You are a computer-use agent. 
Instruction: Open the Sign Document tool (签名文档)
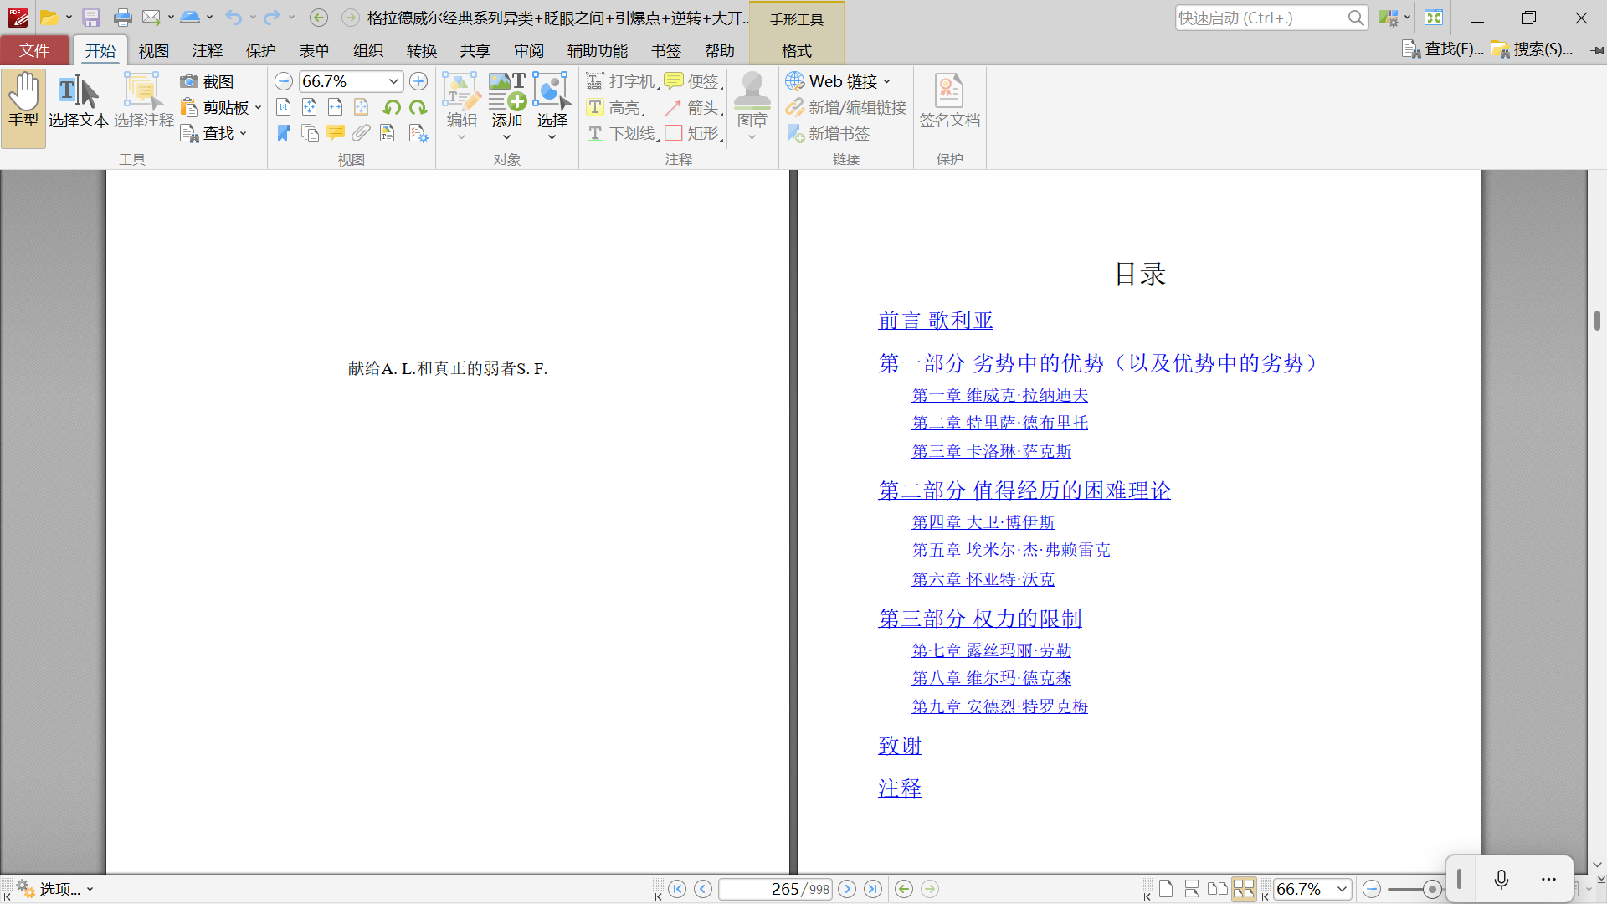tap(949, 100)
